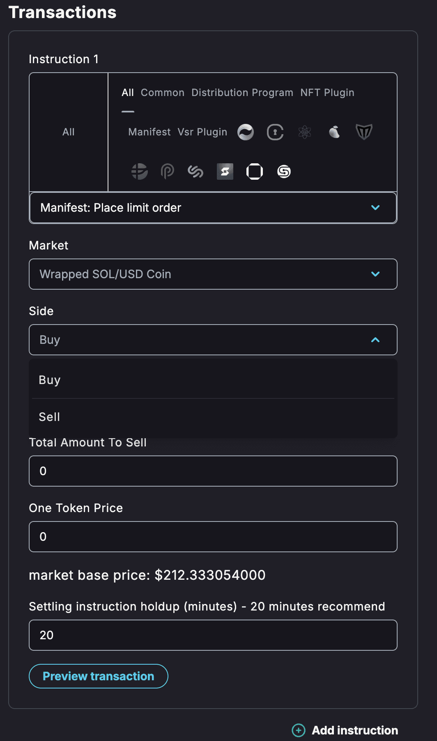Select the sliced globe program icon
This screenshot has height=741, width=437.
pyautogui.click(x=140, y=172)
